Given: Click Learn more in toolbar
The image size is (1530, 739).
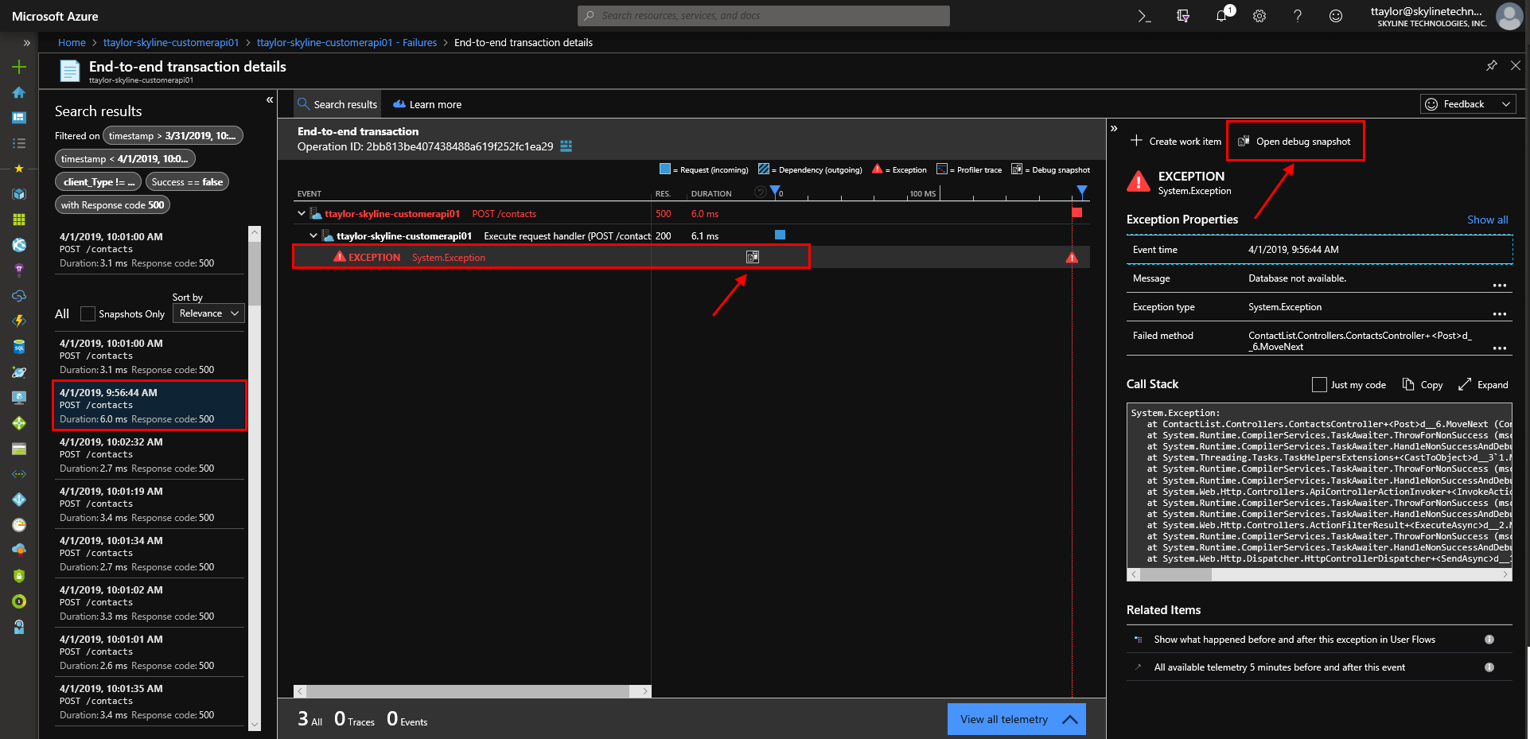Looking at the screenshot, I should pos(427,104).
